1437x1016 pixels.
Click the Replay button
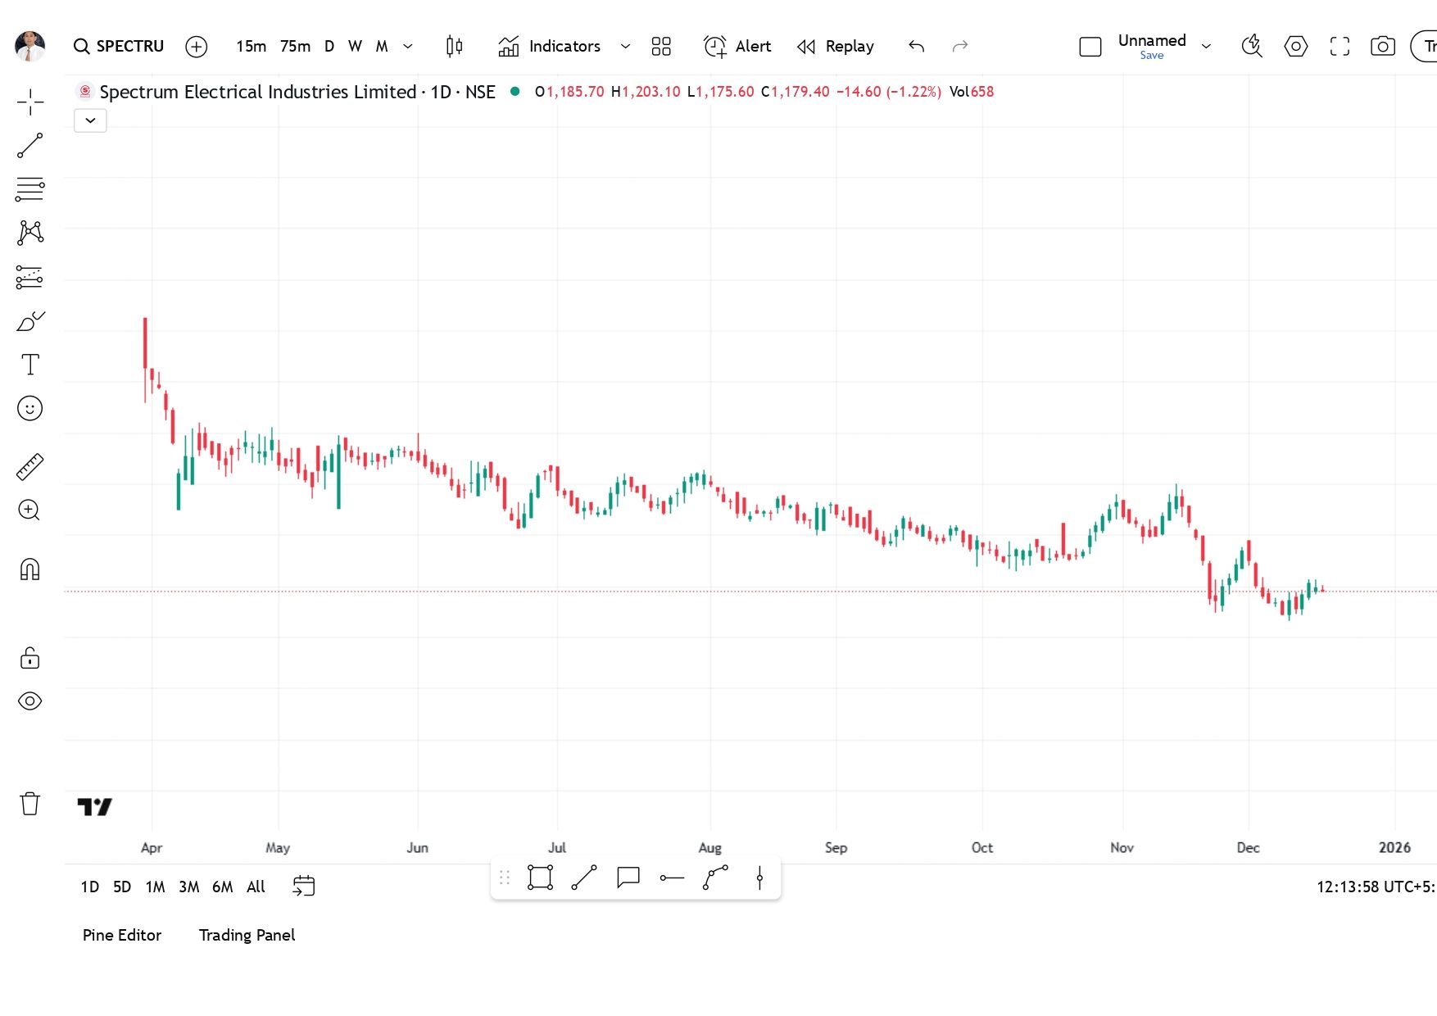836,47
